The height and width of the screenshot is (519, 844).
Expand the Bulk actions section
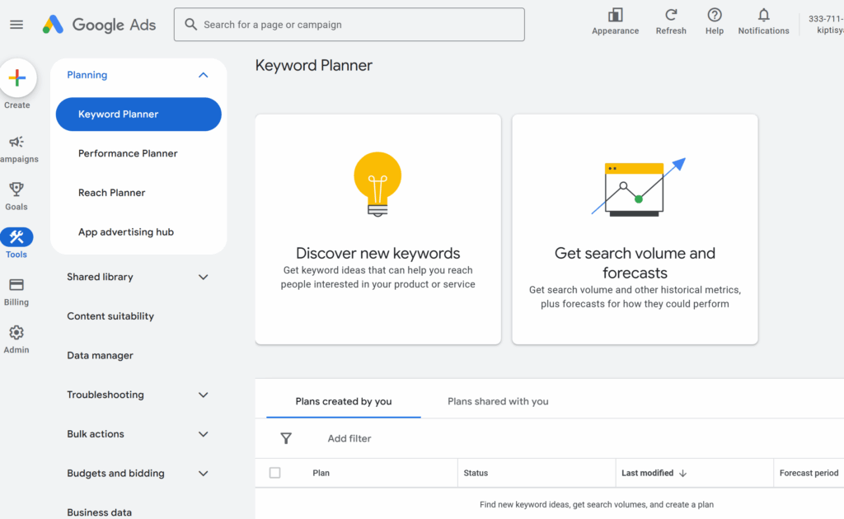pyautogui.click(x=203, y=434)
